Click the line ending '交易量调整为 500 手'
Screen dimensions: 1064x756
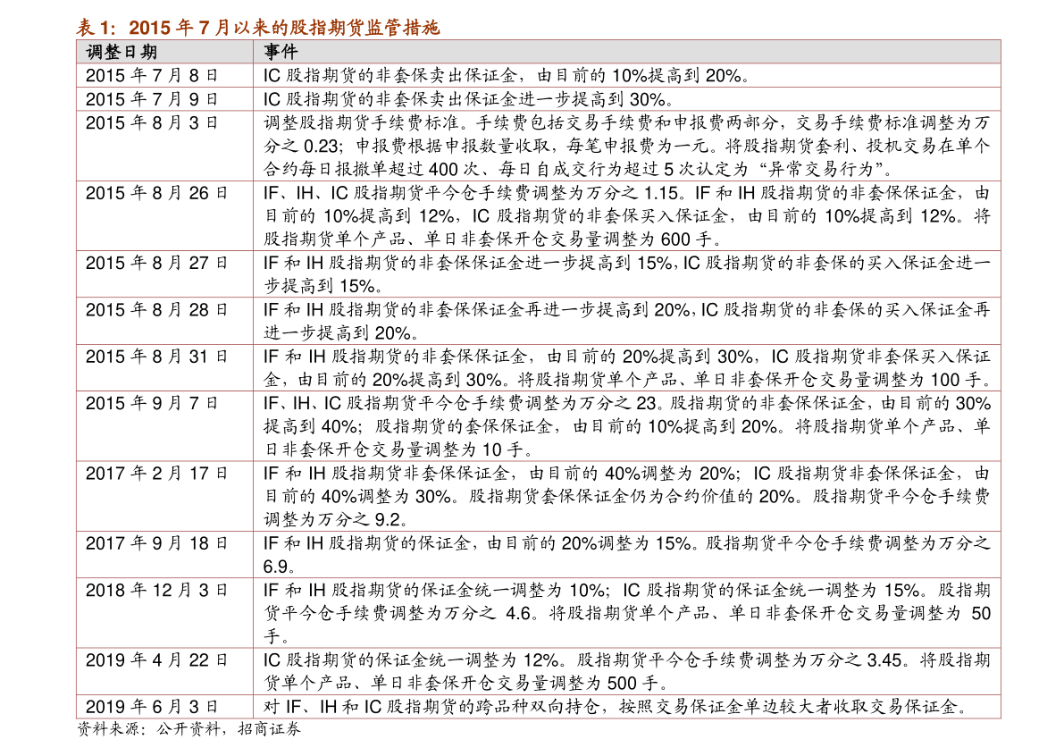point(466,683)
